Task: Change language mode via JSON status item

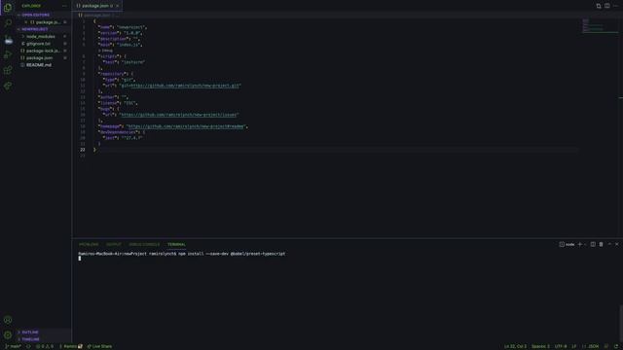Action: tap(591, 346)
